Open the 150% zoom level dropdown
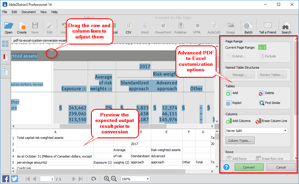Viewport: 299px width, 184px height. point(135,179)
